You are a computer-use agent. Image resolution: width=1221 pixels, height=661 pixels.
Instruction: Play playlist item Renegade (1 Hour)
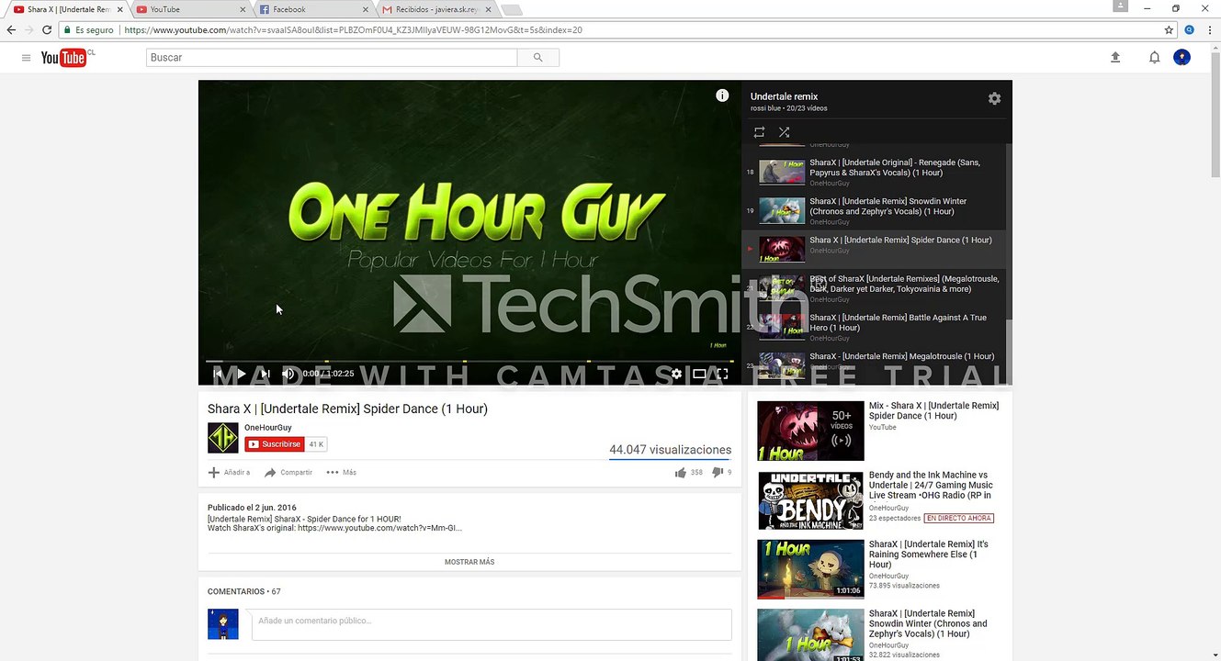click(874, 172)
